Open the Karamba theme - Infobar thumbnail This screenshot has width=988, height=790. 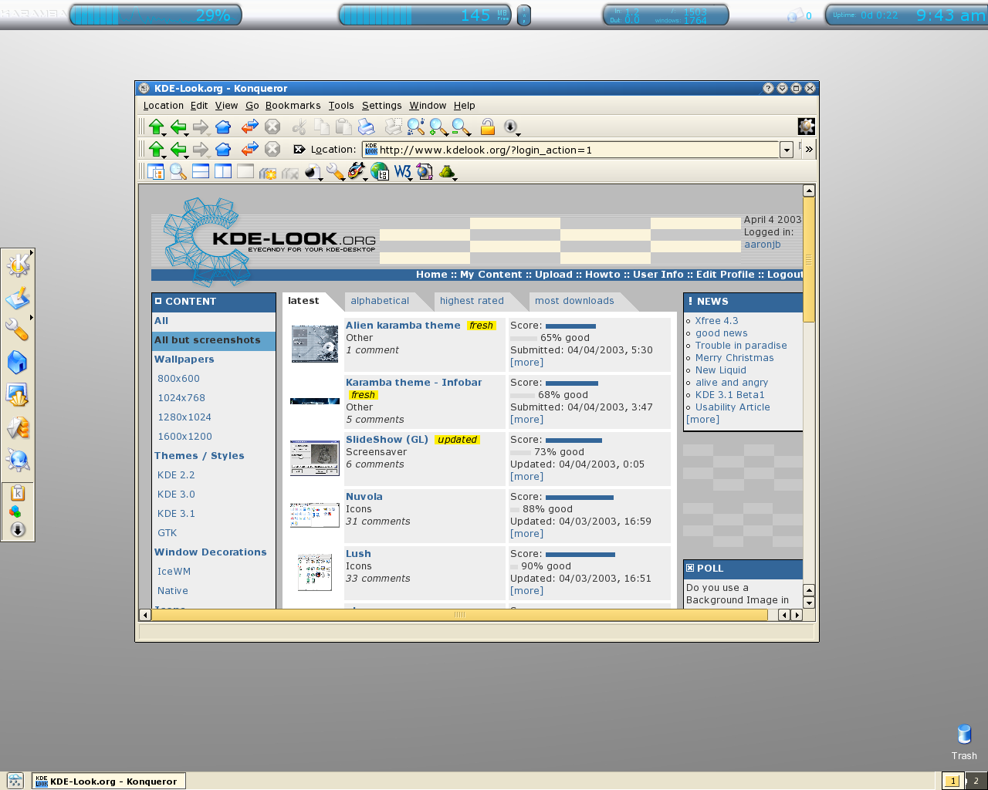[x=315, y=401]
